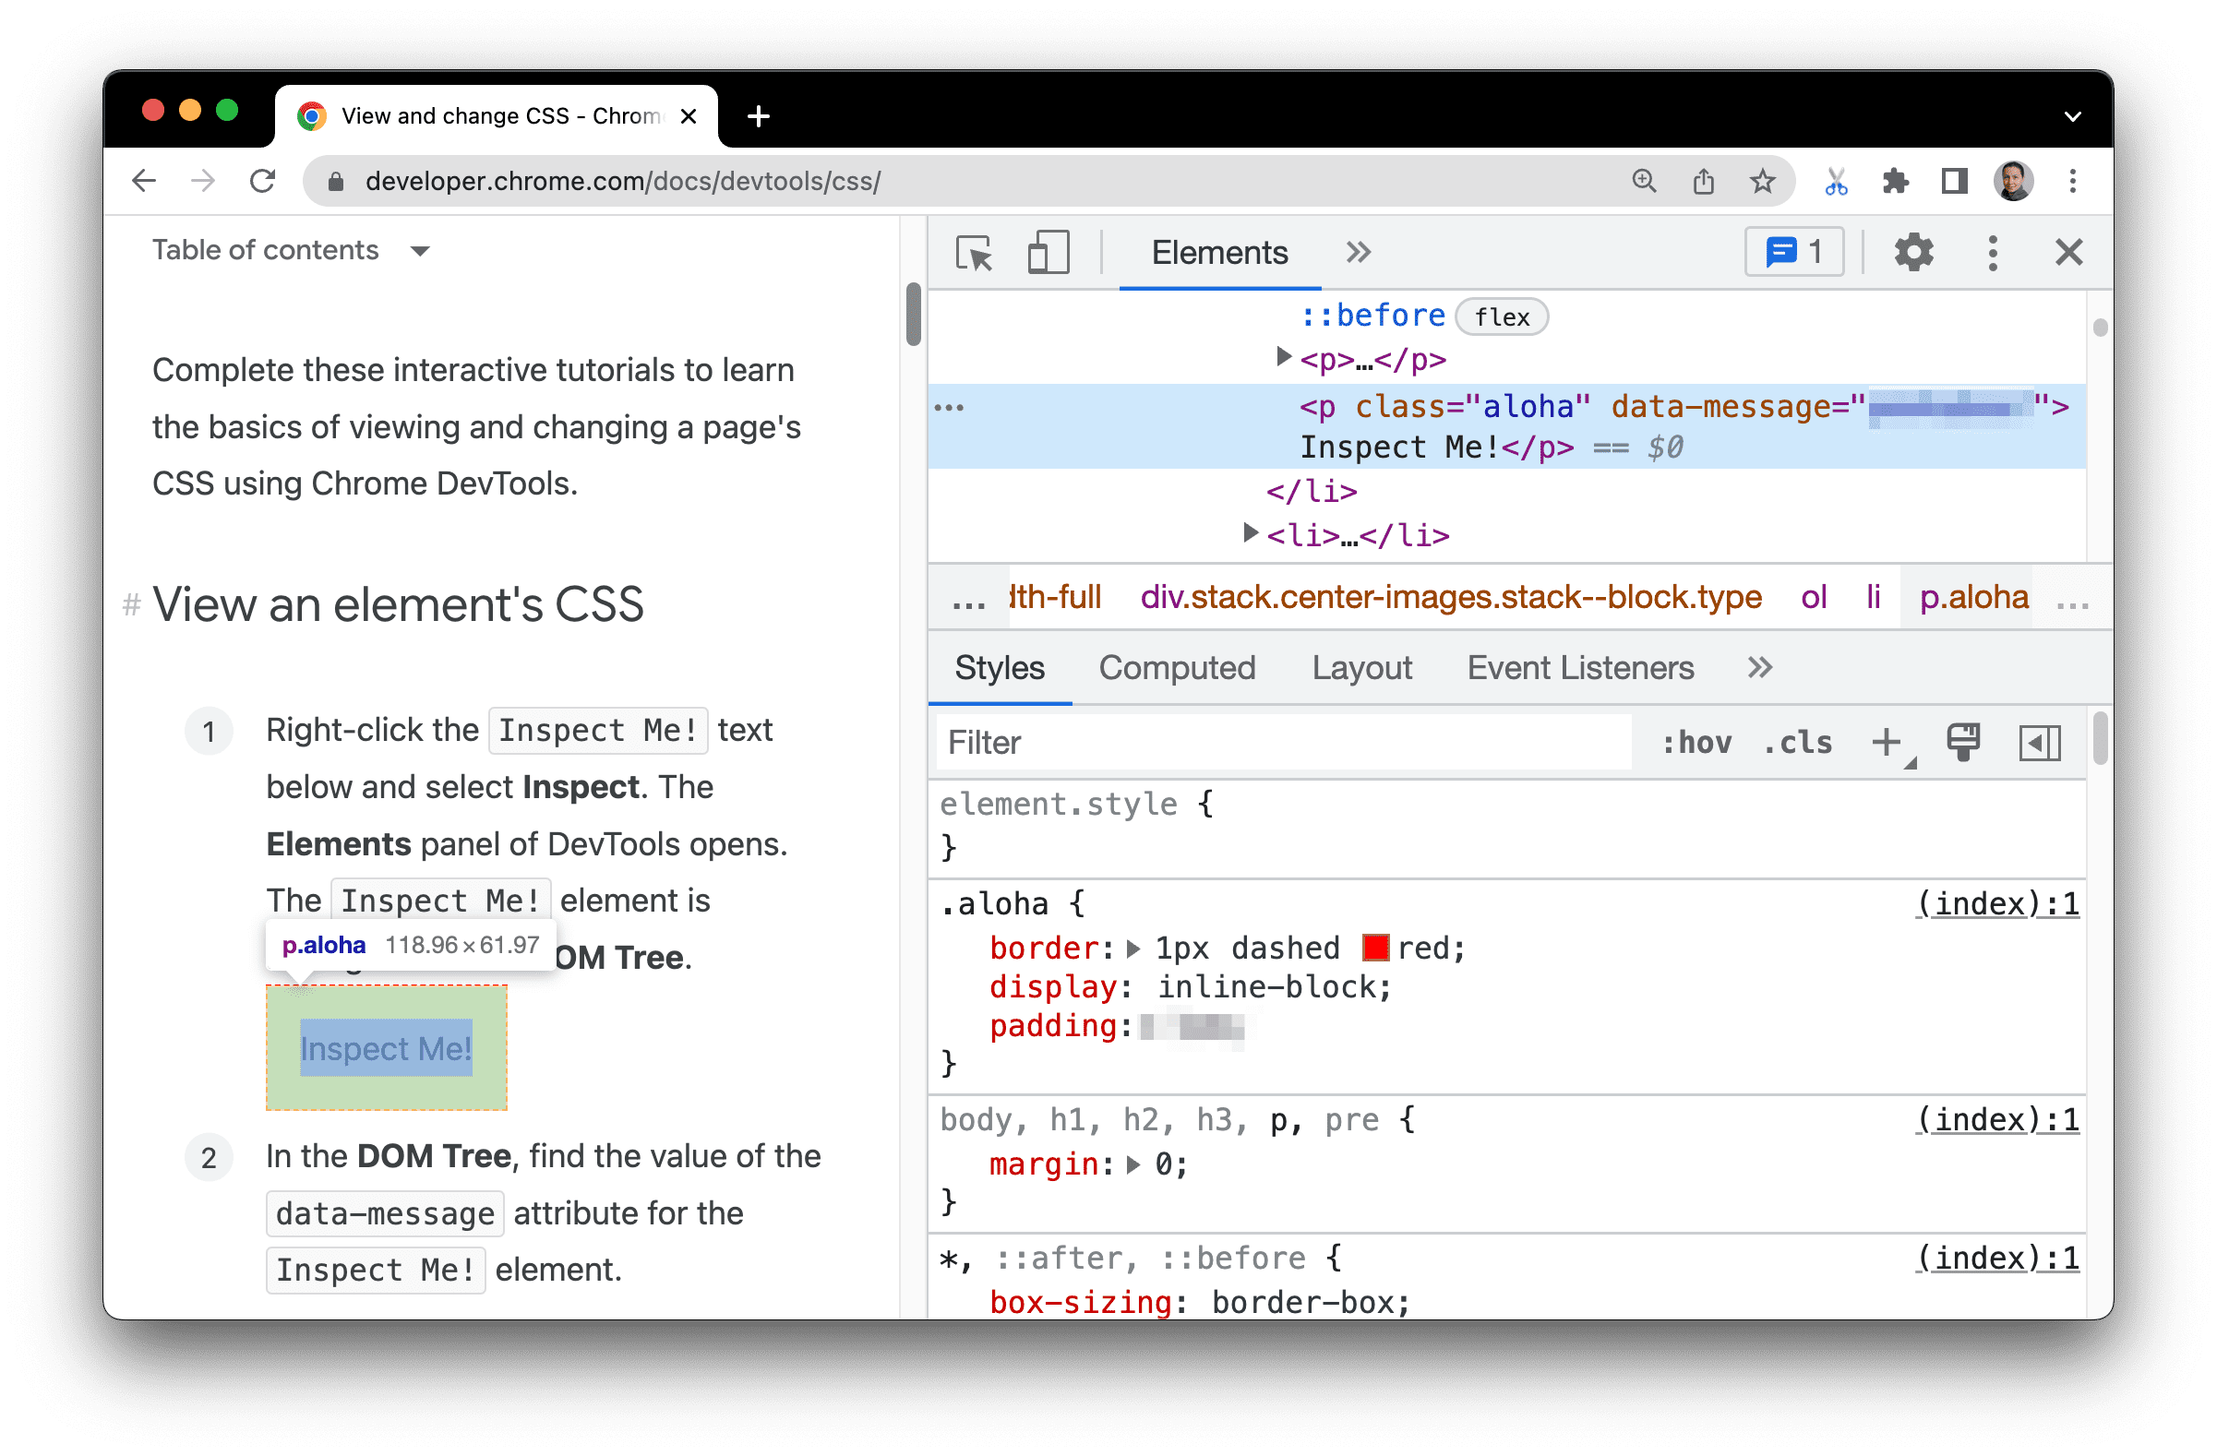Click the device toolbar toggle icon
Viewport: 2217px width, 1456px height.
point(1047,252)
